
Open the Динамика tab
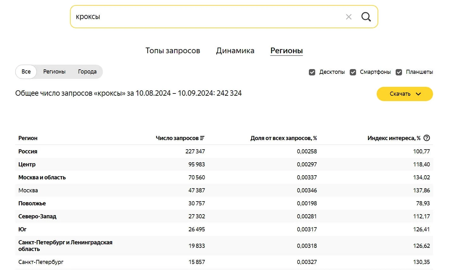235,51
